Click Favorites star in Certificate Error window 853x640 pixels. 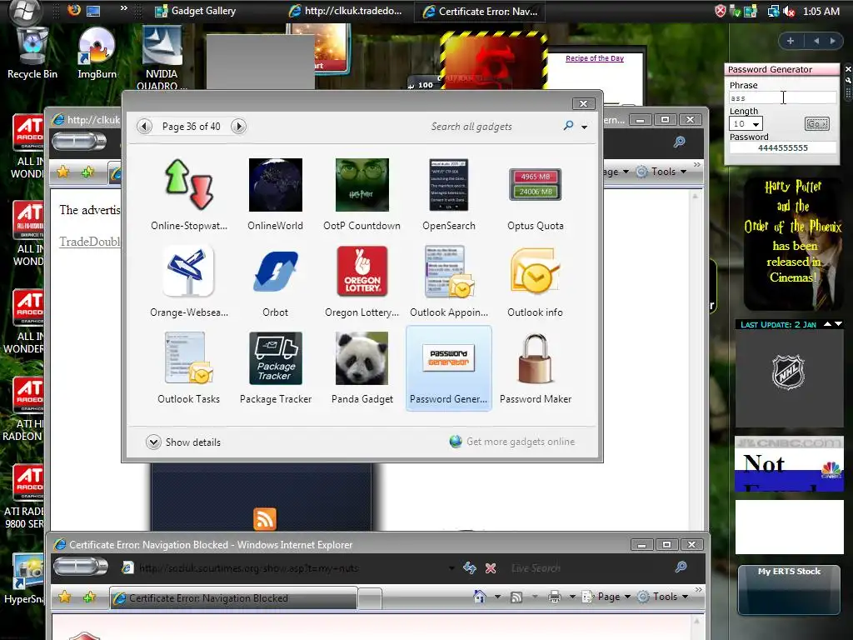click(x=64, y=597)
